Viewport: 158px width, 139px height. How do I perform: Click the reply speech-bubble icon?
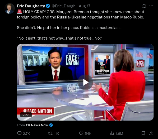(x=19, y=133)
